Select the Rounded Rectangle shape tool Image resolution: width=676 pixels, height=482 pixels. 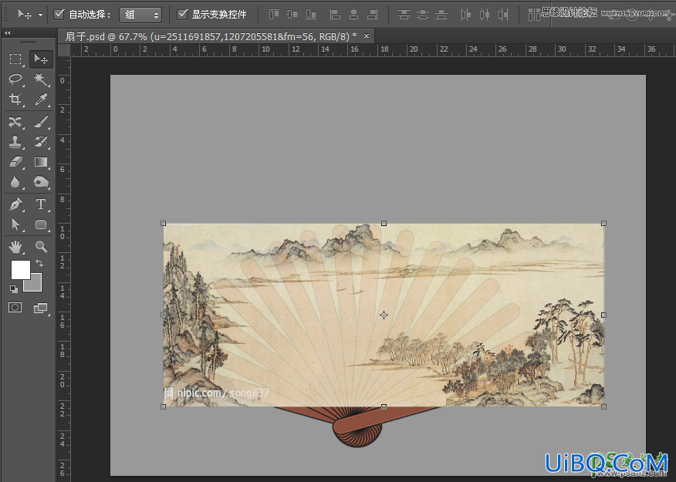41,224
